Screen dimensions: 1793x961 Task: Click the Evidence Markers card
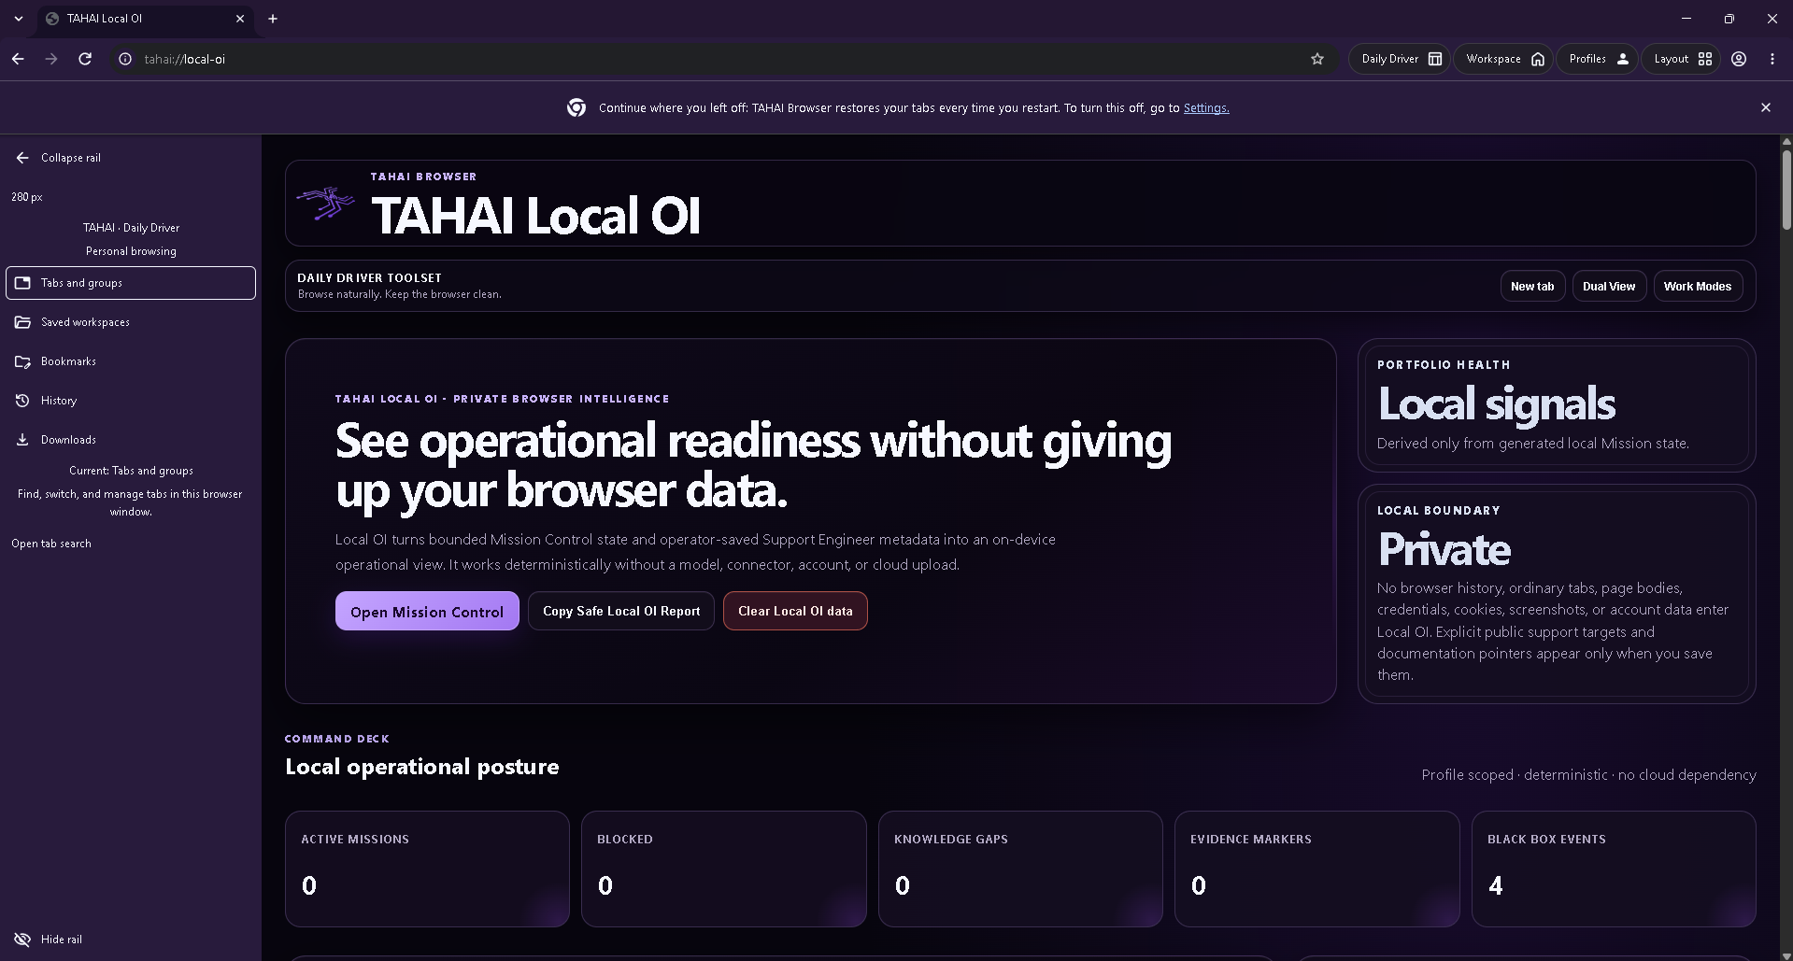[x=1317, y=869]
